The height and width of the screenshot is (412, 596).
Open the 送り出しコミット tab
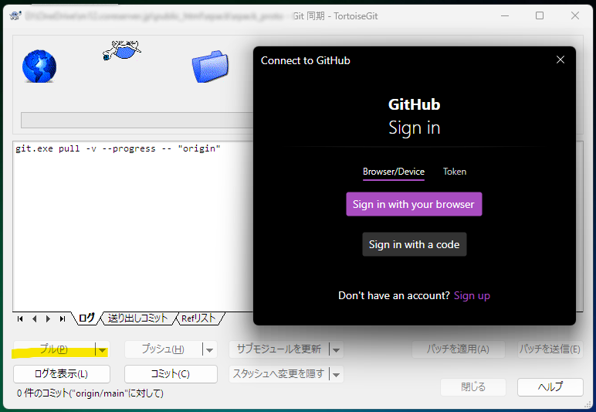click(x=137, y=318)
